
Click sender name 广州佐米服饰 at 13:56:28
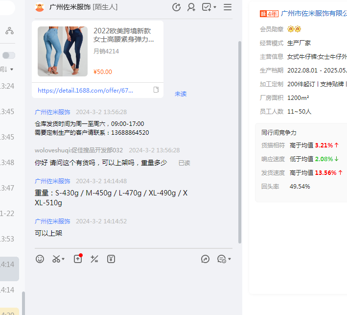pos(52,112)
